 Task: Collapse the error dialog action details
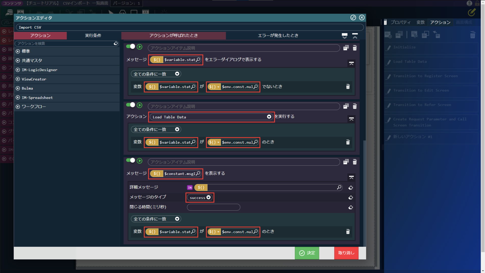pos(351,63)
